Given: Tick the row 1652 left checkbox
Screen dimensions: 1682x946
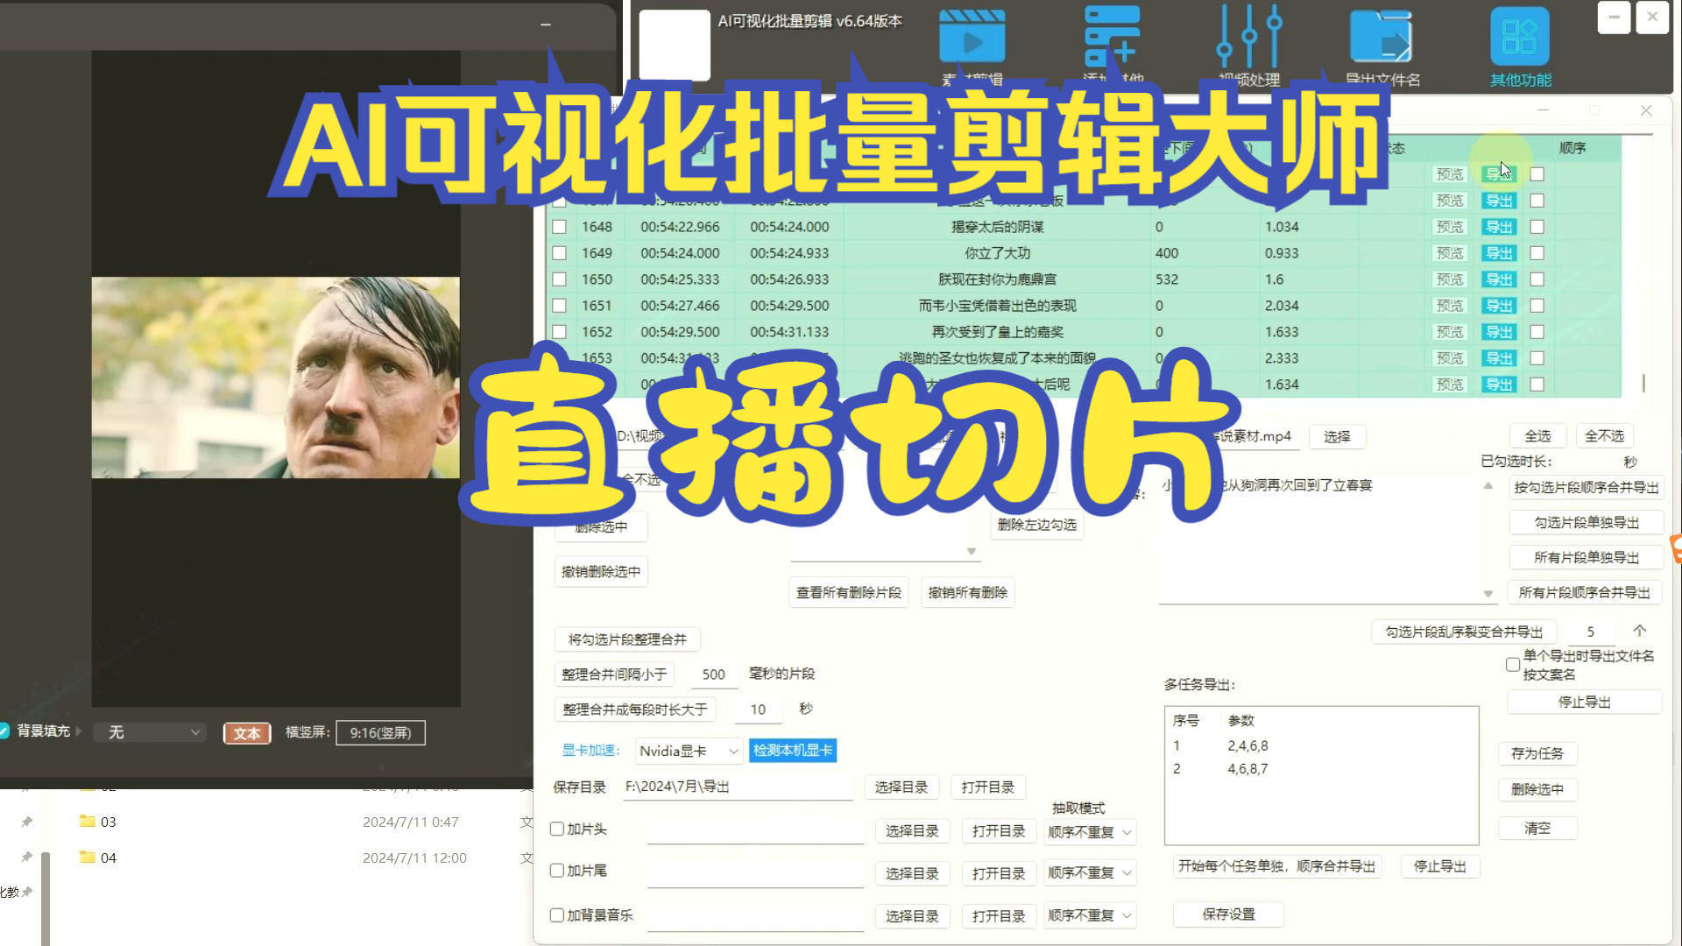Looking at the screenshot, I should [x=559, y=332].
